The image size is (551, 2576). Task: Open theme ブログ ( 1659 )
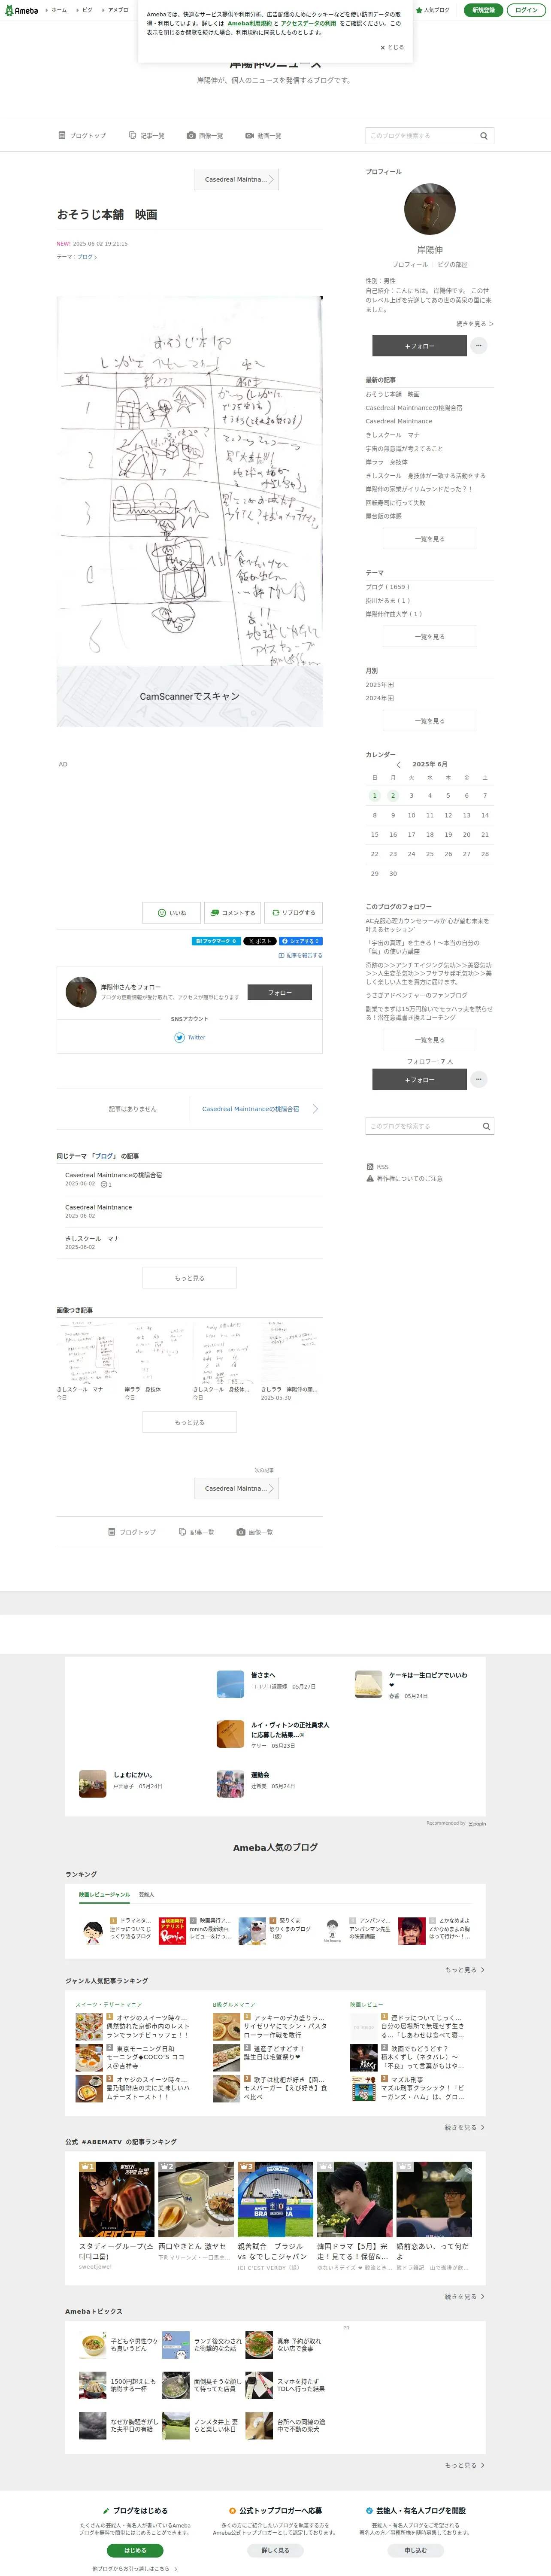click(x=387, y=587)
